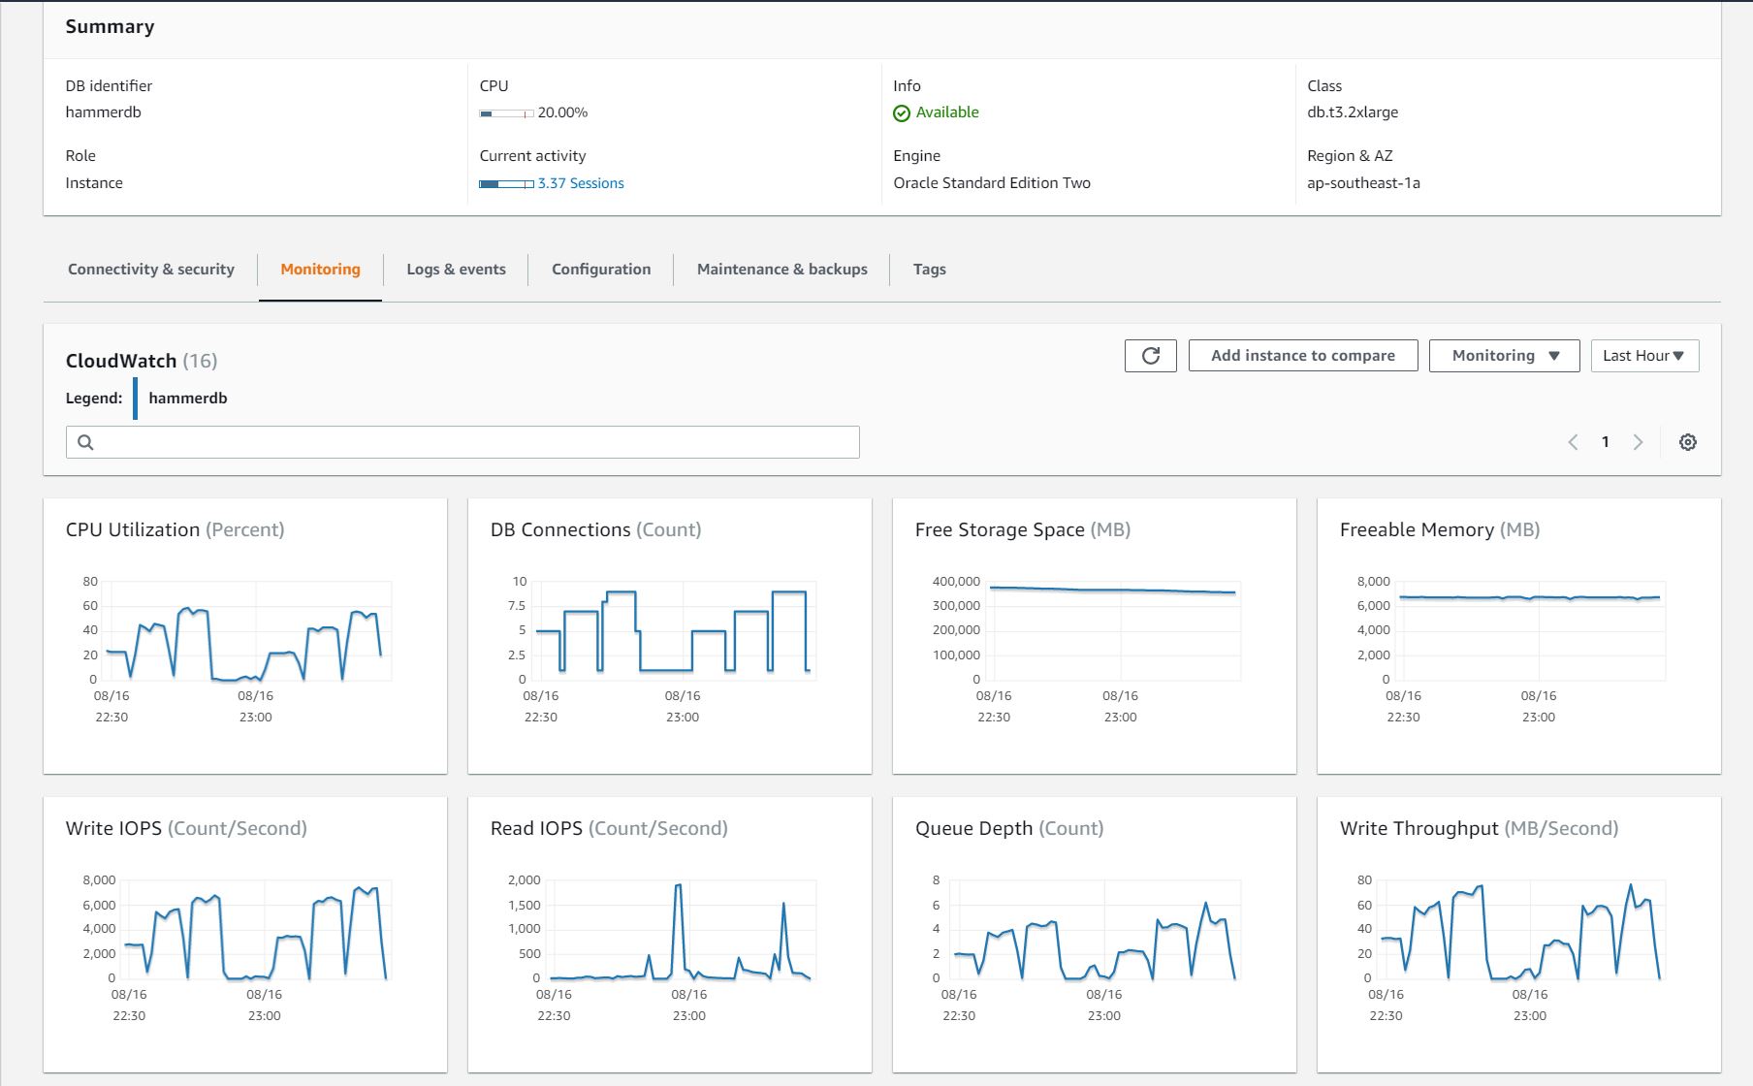Click the previous page arrow in pagination
1753x1086 pixels.
(1573, 442)
